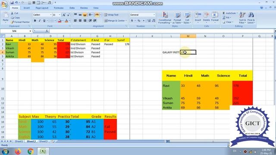Open Format as Table gallery
Screen dimensions: 276x155
click(x=177, y=18)
